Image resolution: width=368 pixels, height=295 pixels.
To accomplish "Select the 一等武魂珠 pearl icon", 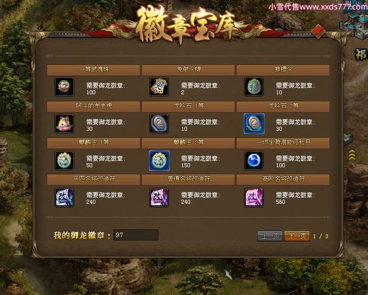I will [x=64, y=87].
